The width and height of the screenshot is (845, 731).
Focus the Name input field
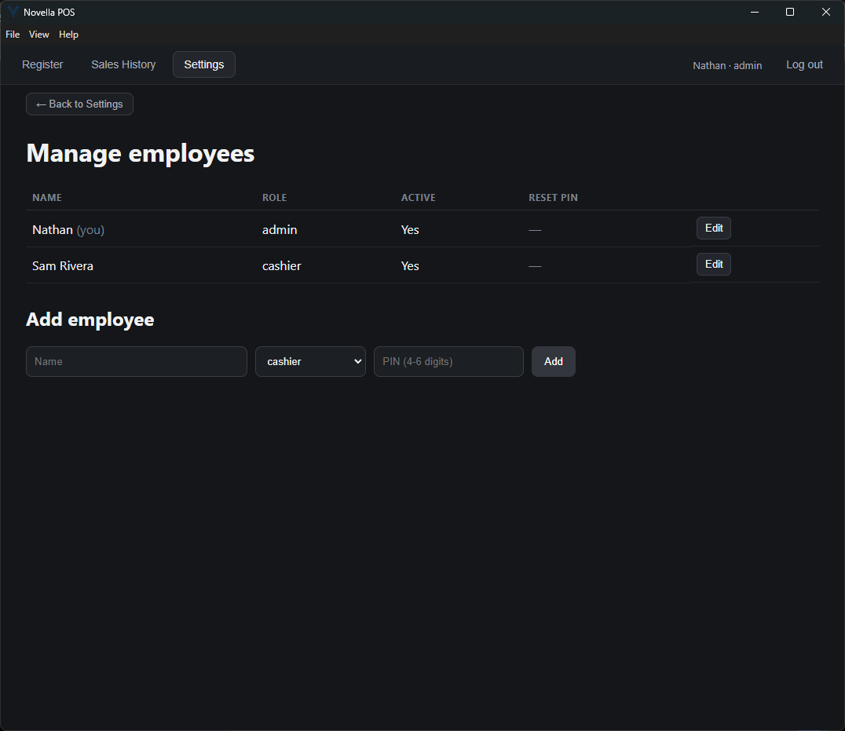pos(137,361)
